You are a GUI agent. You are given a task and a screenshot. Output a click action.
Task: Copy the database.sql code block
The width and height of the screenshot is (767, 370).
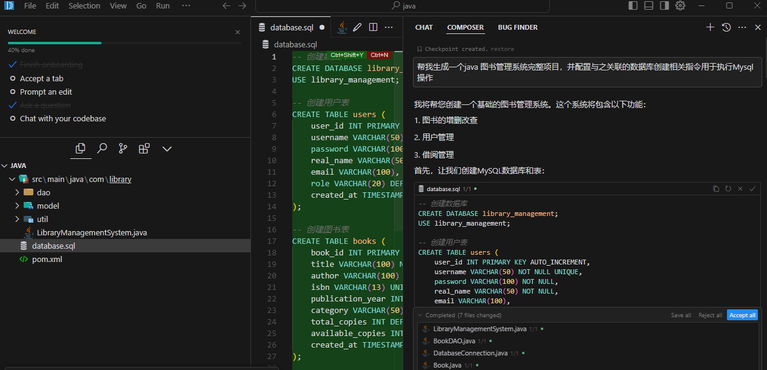716,189
